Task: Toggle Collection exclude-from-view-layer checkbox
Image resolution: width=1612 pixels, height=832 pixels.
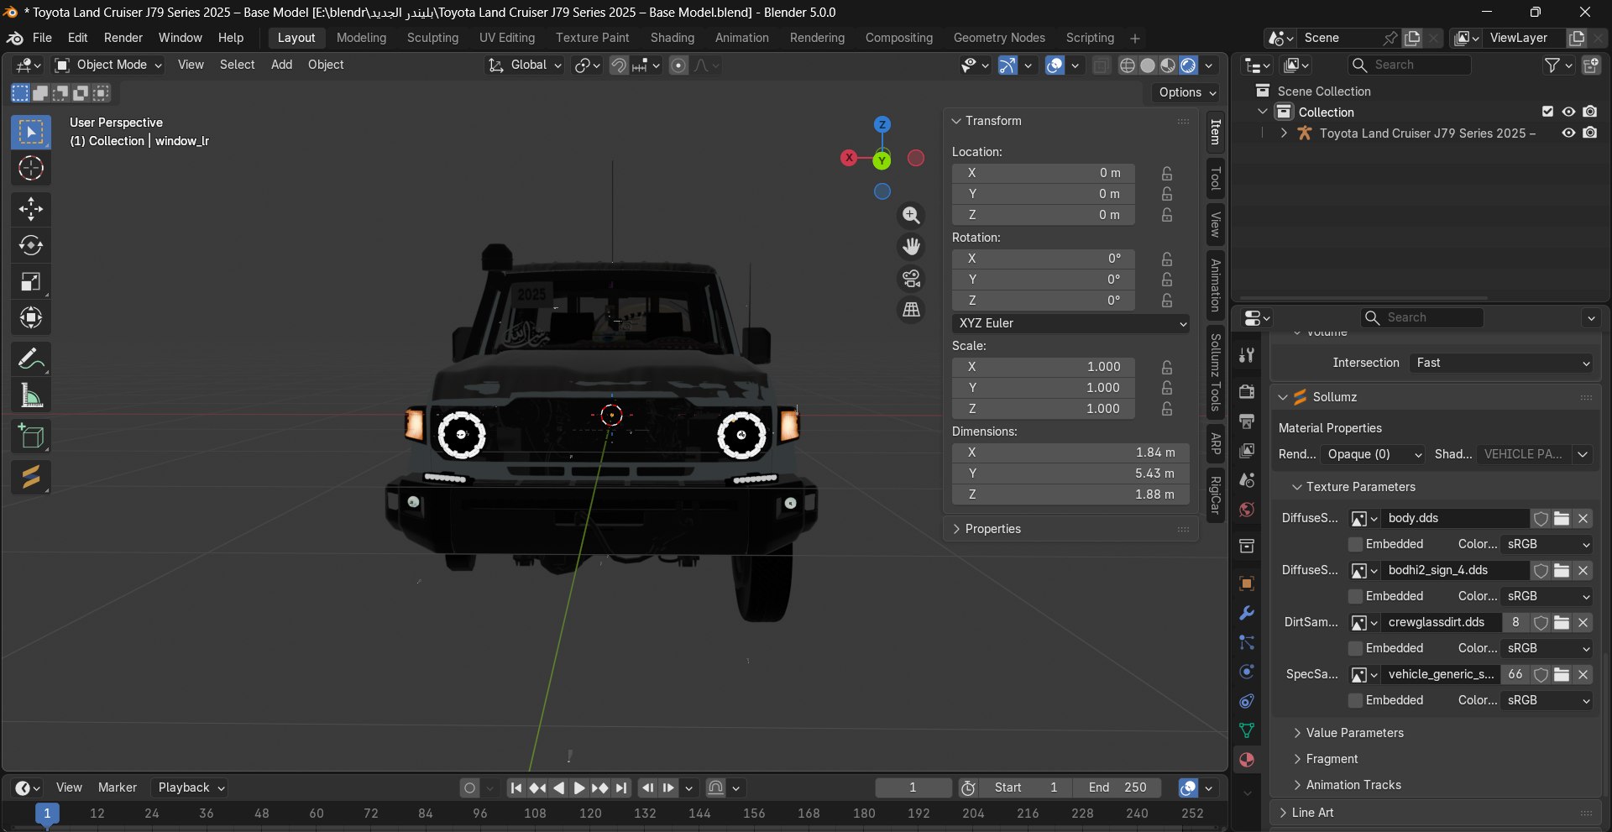Action: (x=1548, y=112)
